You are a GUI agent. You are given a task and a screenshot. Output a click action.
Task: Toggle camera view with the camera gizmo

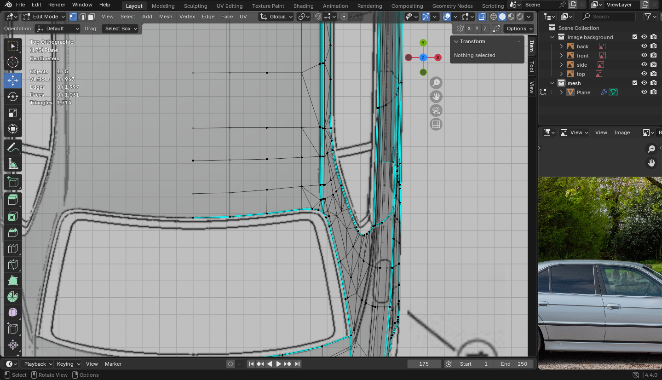click(436, 110)
